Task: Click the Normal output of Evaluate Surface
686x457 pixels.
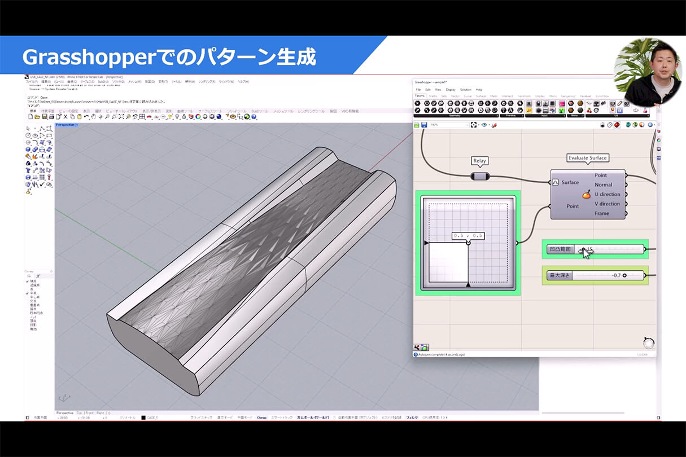Action: 603,184
